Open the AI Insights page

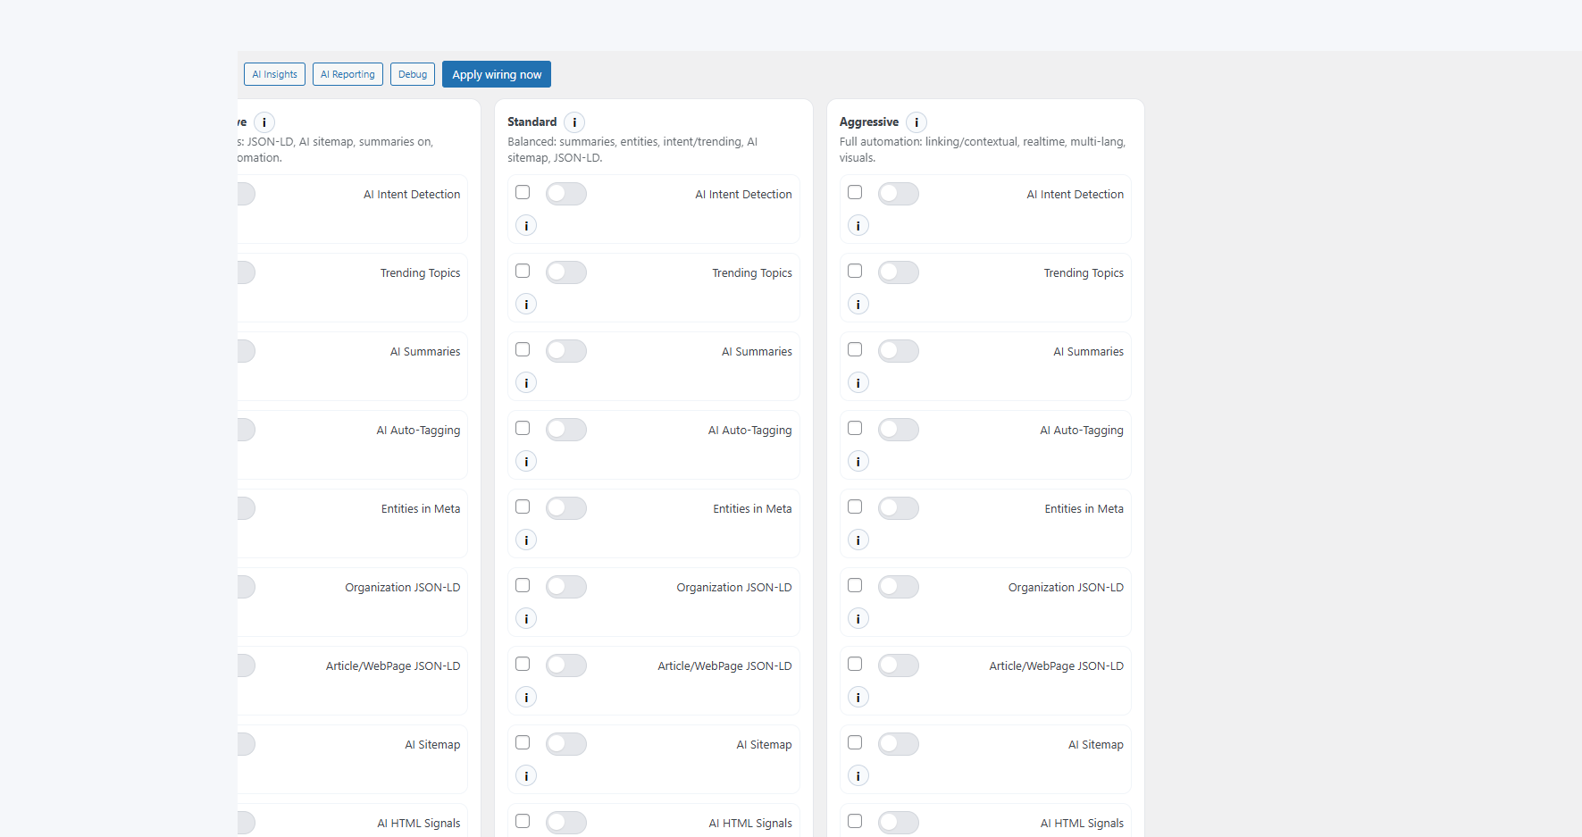click(x=274, y=74)
